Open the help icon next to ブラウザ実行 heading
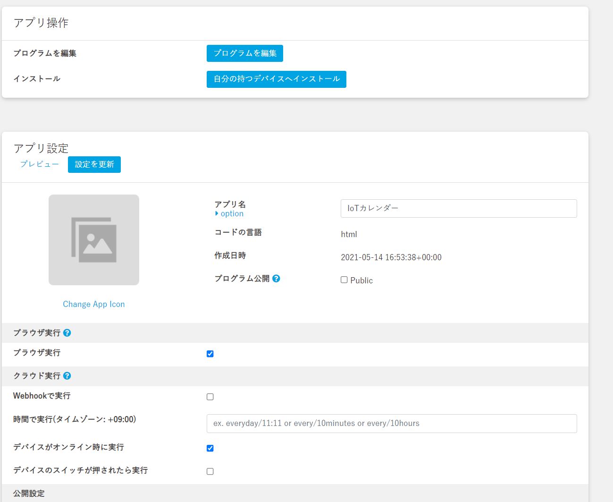Viewport: 613px width, 502px height. 67,333
